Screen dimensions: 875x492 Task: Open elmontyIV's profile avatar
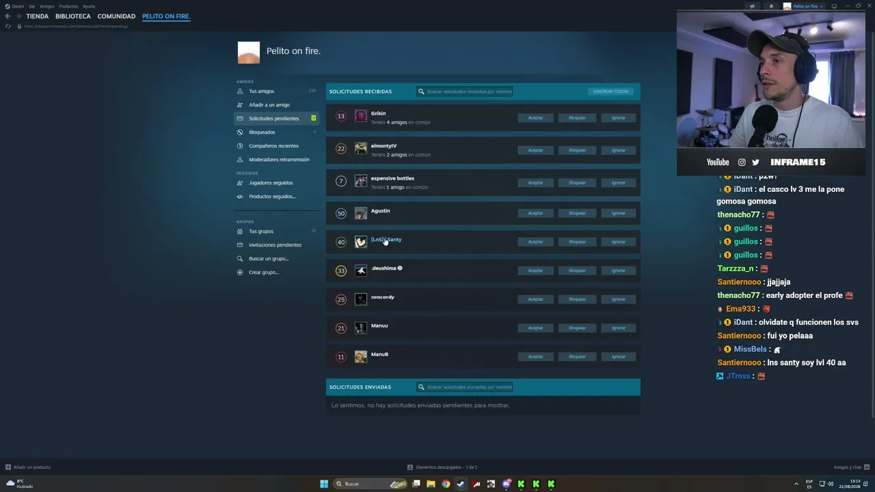tap(361, 148)
